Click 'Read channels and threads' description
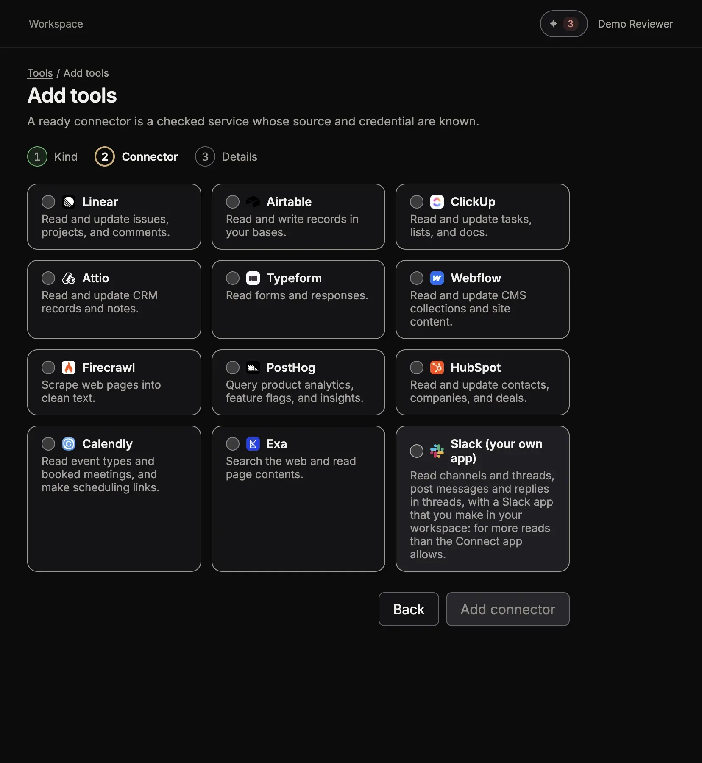702x763 pixels. pos(482,515)
